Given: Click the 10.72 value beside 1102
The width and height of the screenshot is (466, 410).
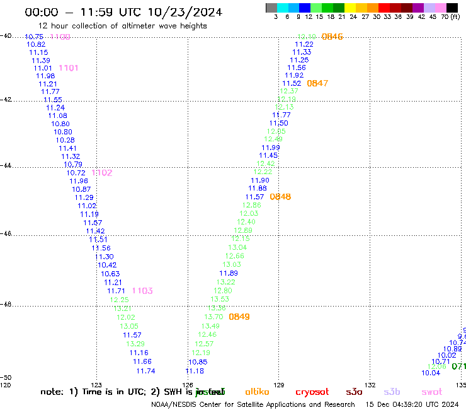Looking at the screenshot, I should click(76, 173).
